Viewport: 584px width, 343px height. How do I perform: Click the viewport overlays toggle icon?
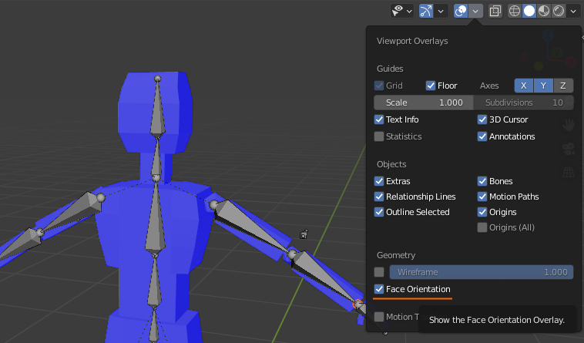(461, 11)
